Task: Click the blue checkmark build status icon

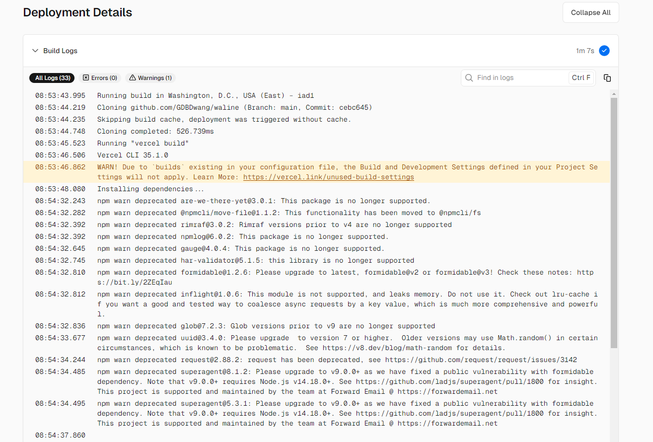Action: coord(604,51)
